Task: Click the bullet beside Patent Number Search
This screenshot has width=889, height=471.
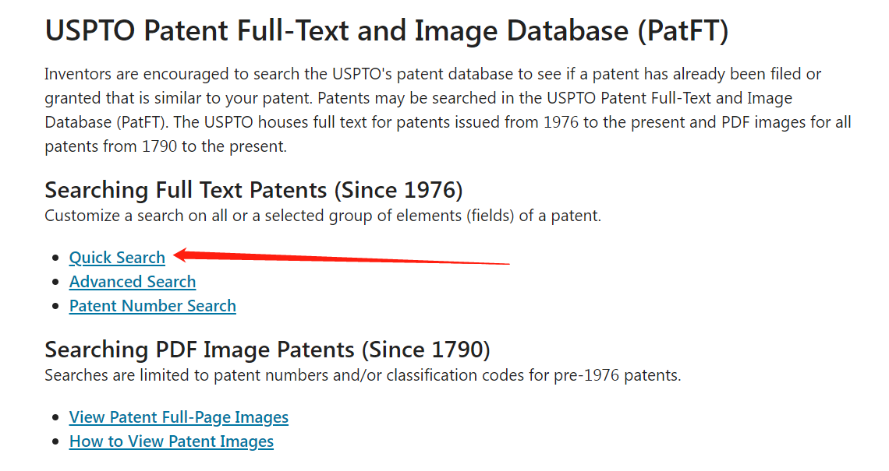Action: point(55,307)
